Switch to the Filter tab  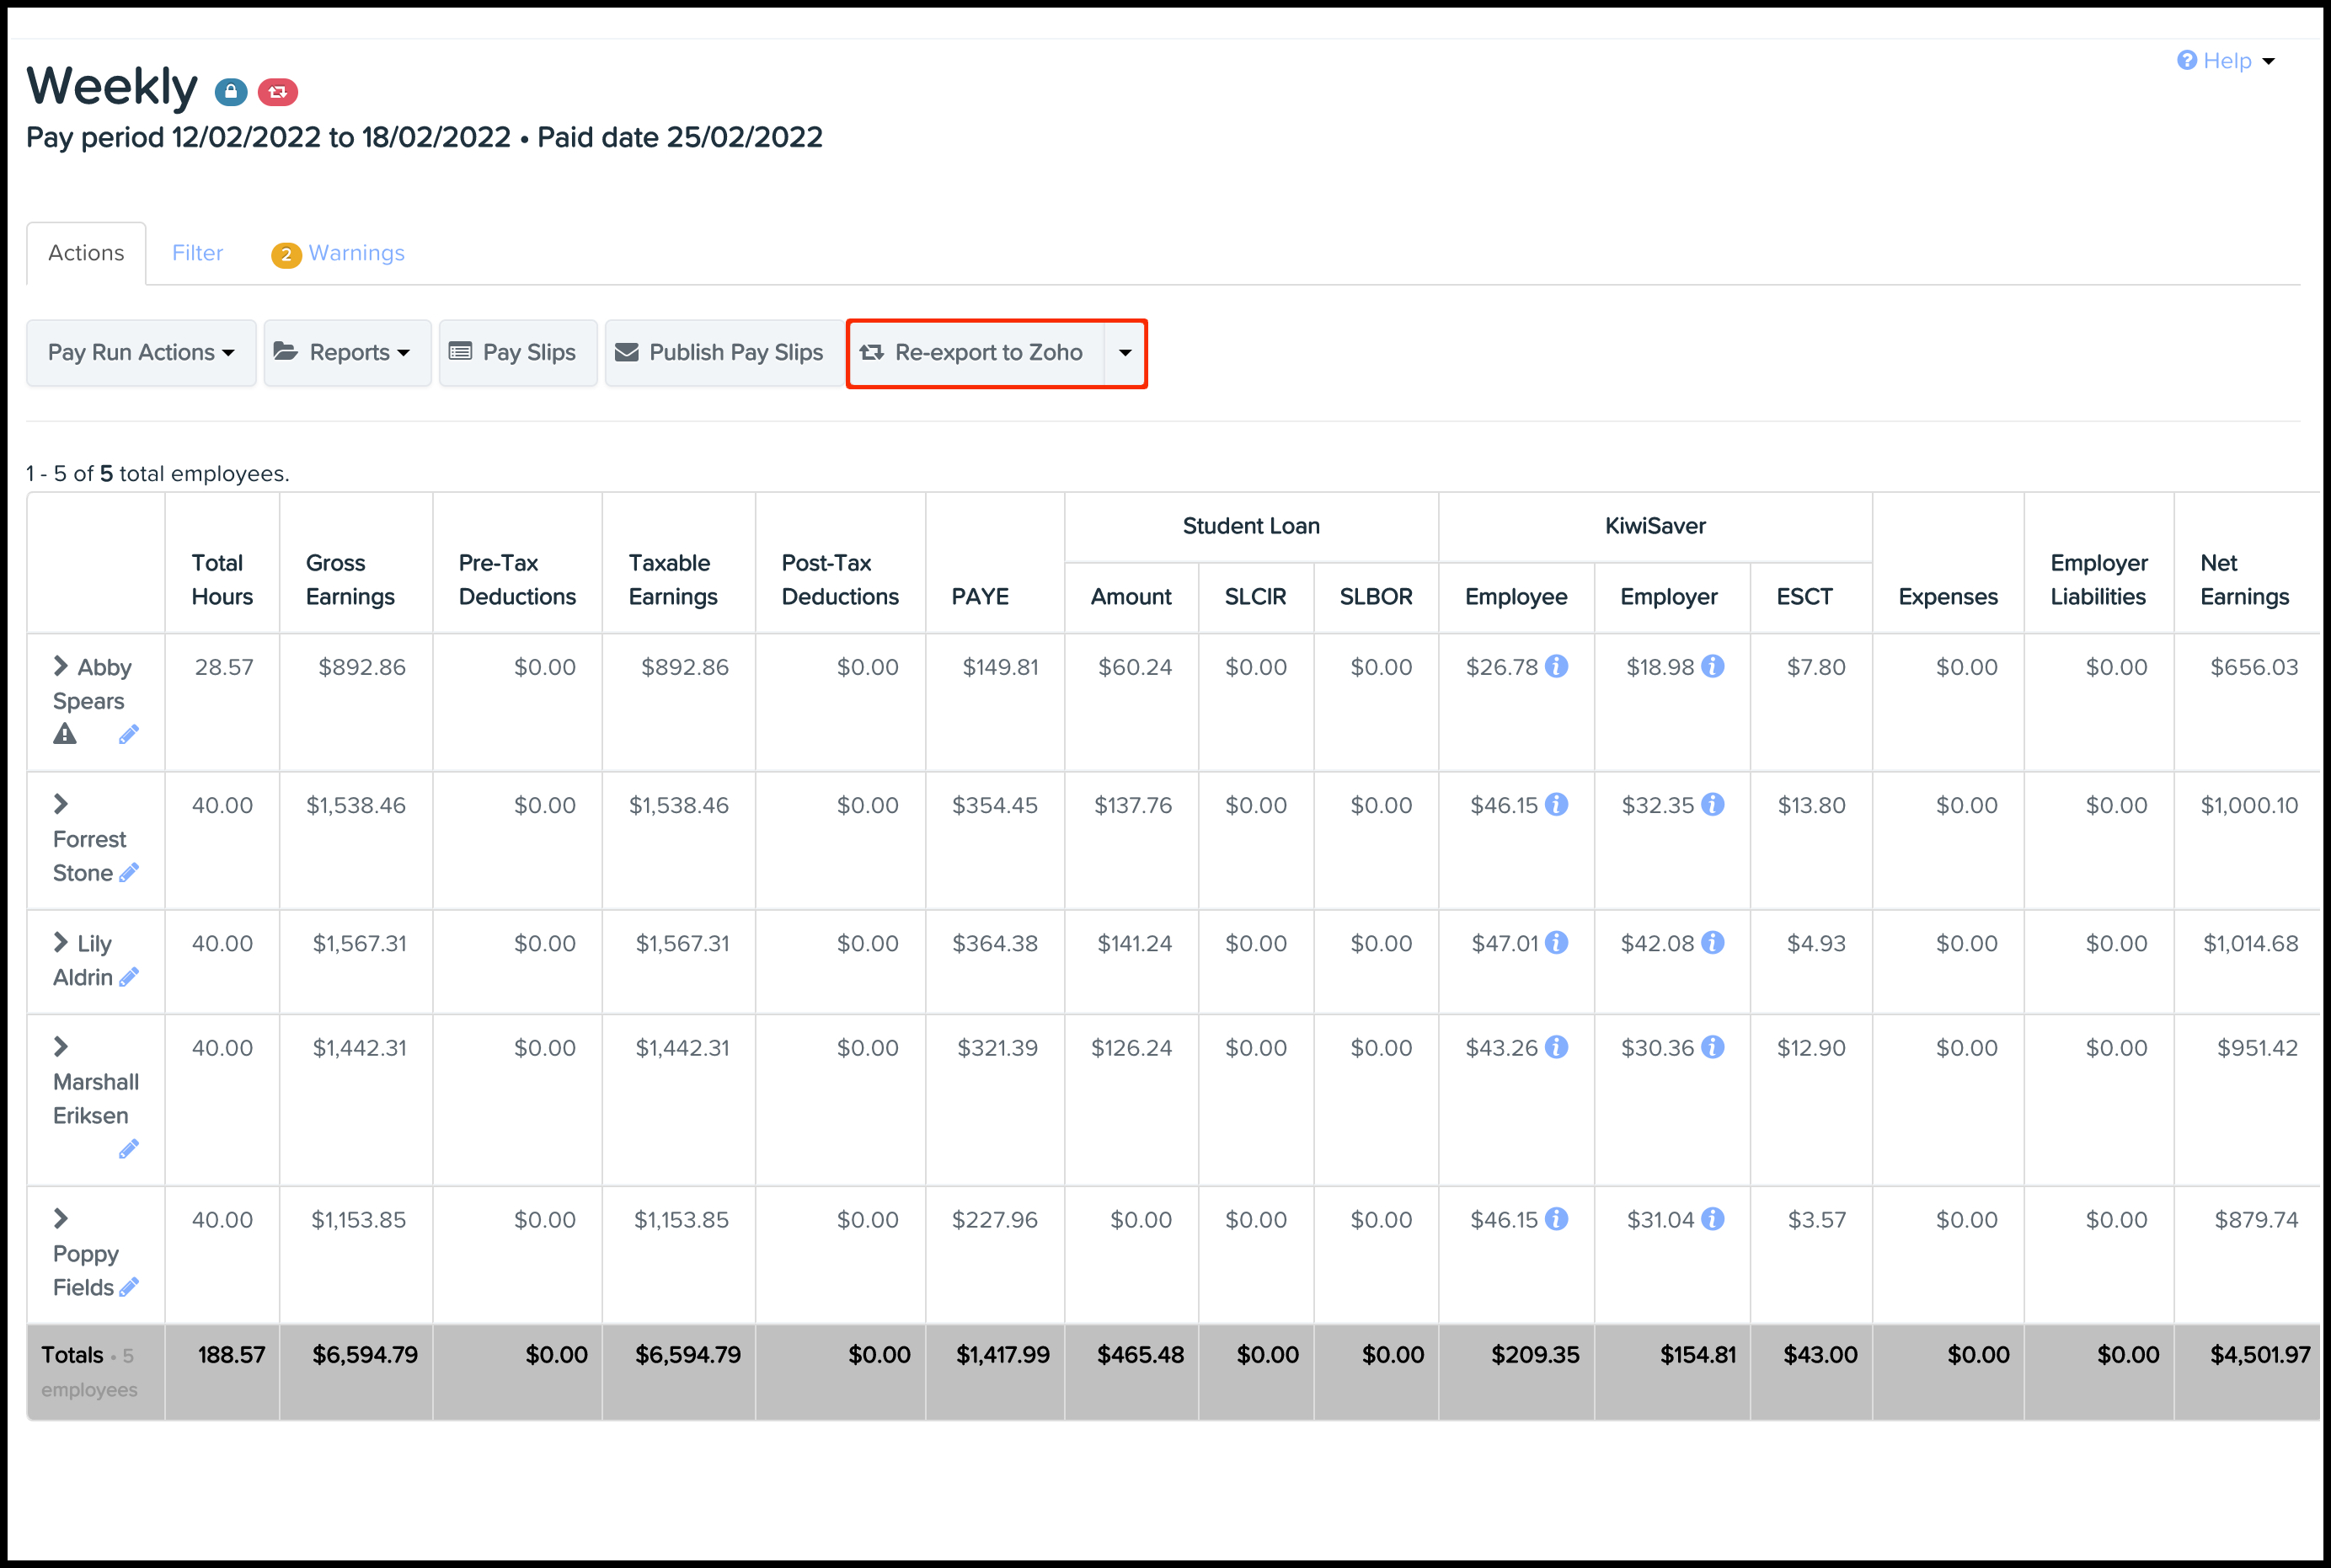[x=197, y=253]
